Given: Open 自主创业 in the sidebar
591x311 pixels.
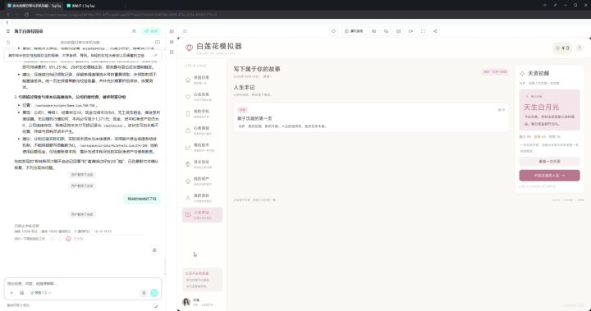Looking at the screenshot, I should [x=202, y=164].
